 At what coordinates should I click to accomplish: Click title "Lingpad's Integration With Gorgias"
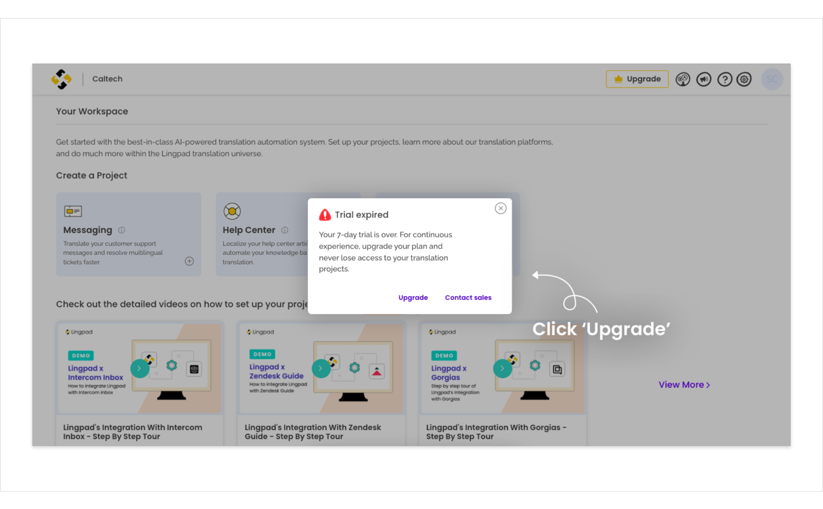point(496,432)
